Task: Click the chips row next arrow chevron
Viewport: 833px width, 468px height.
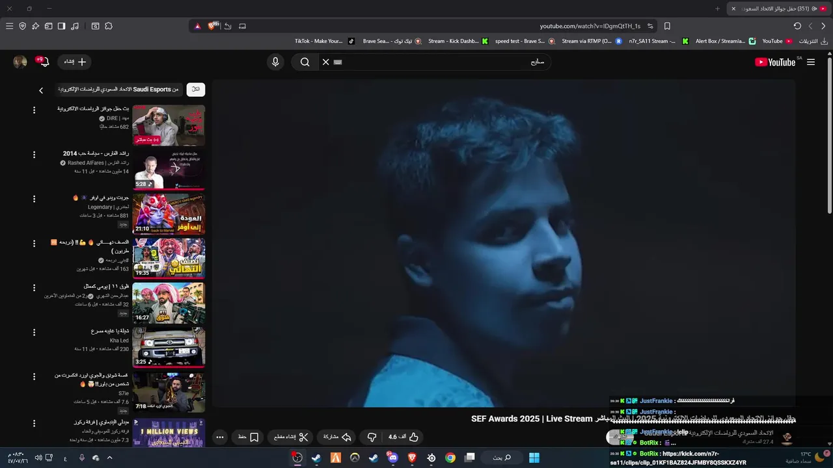Action: point(41,90)
